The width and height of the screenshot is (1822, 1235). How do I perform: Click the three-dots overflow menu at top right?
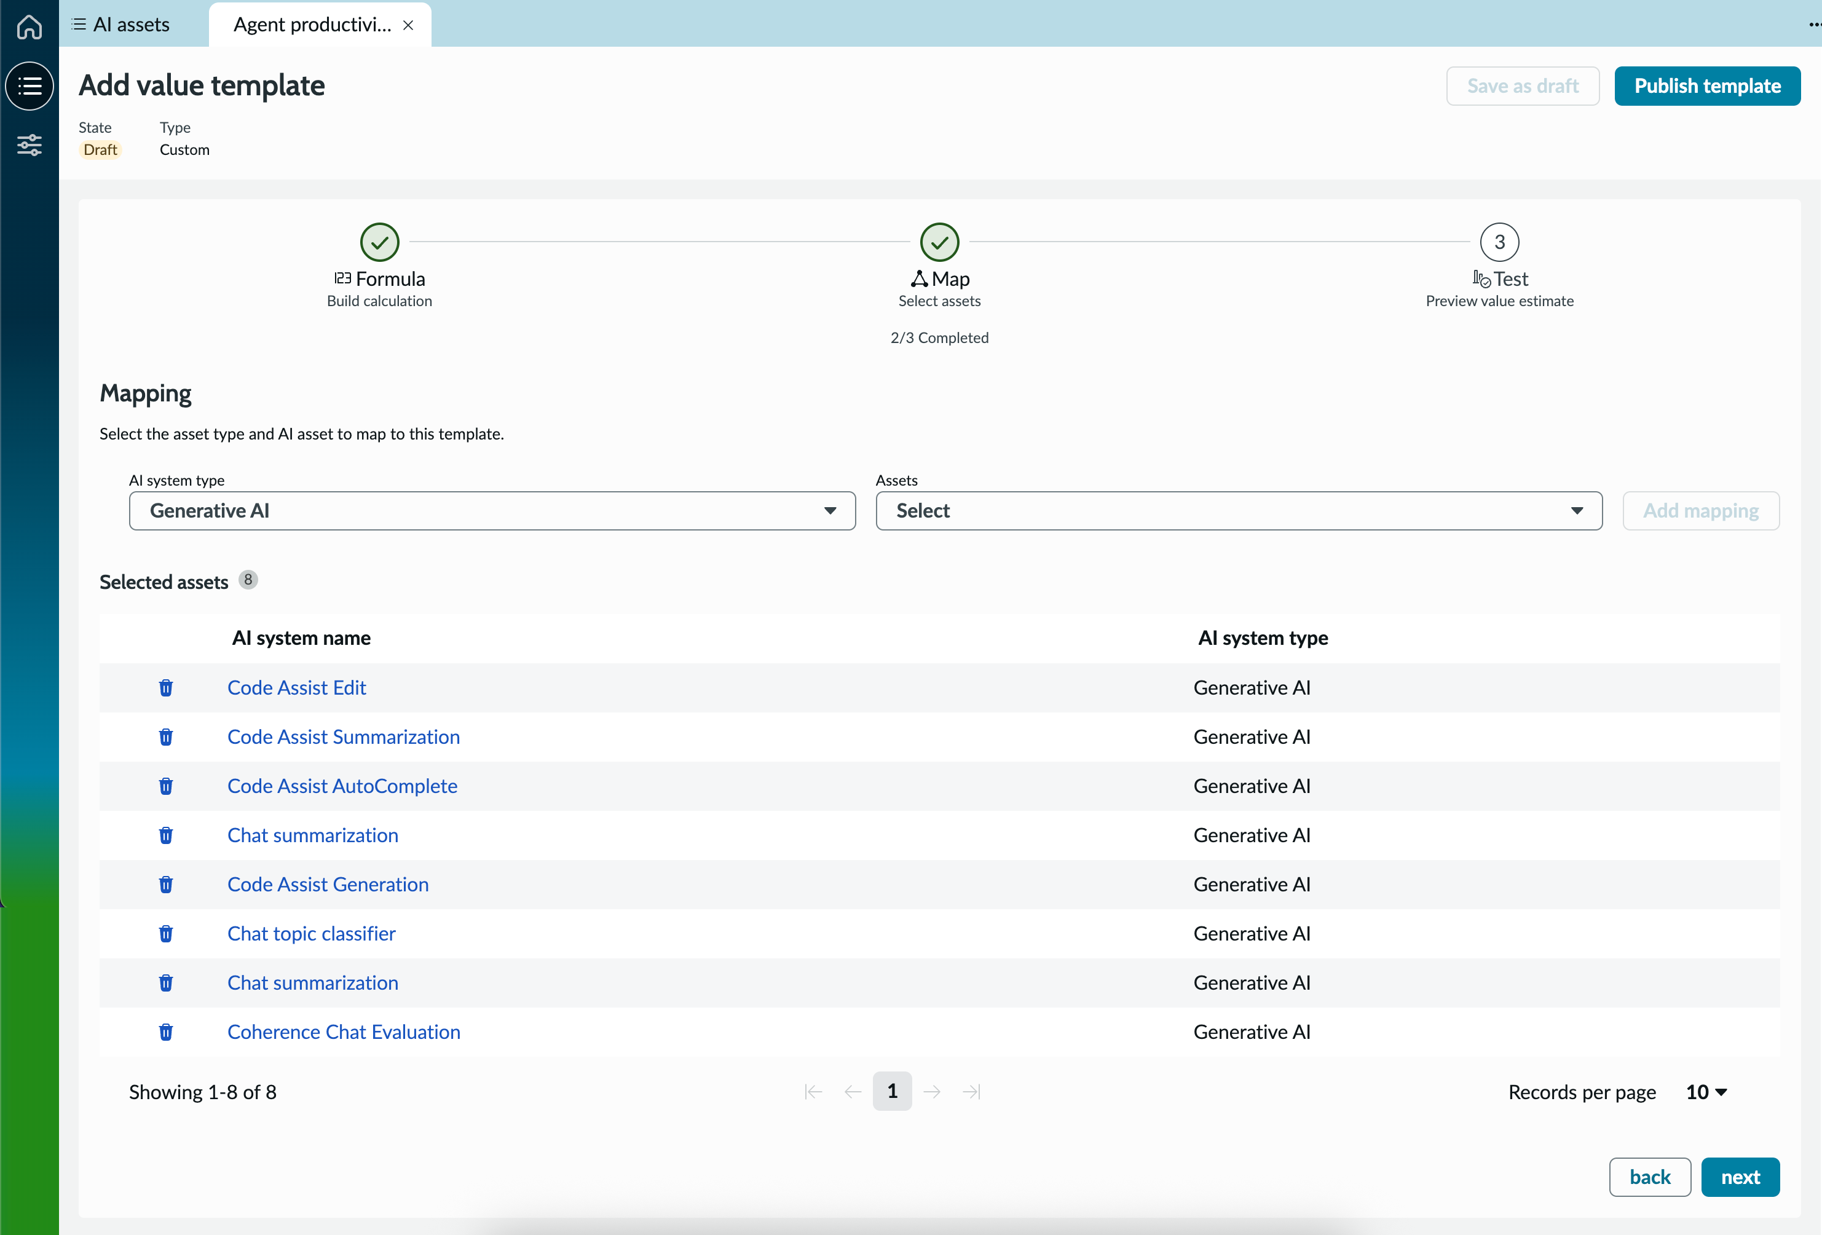(x=1814, y=25)
